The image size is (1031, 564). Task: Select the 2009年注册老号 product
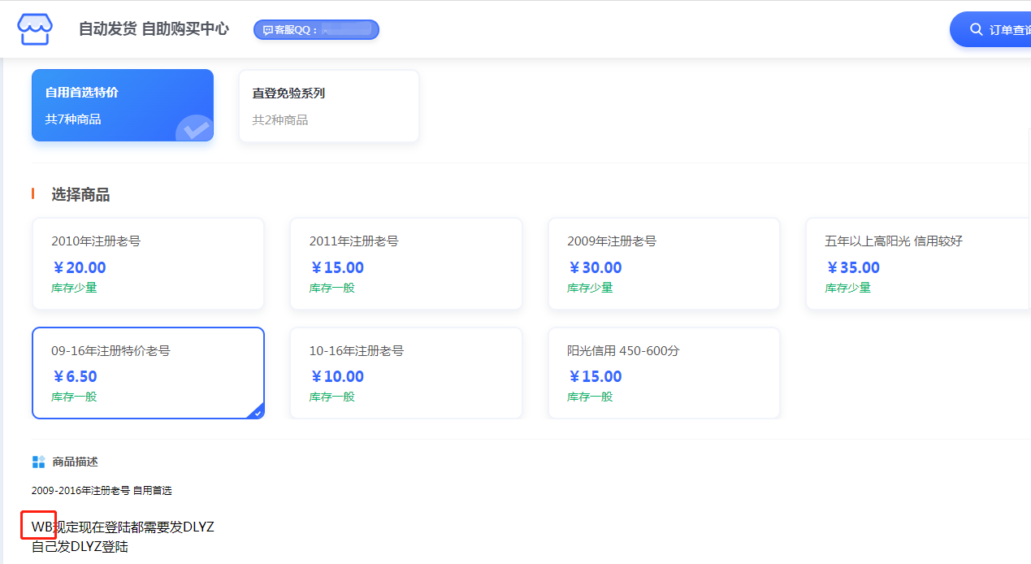point(664,263)
